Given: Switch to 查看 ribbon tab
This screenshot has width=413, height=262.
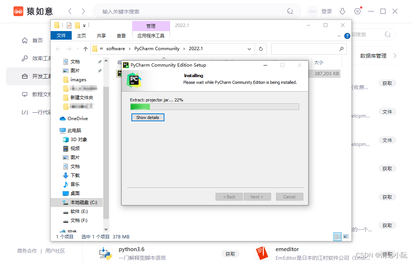Looking at the screenshot, I should [121, 36].
